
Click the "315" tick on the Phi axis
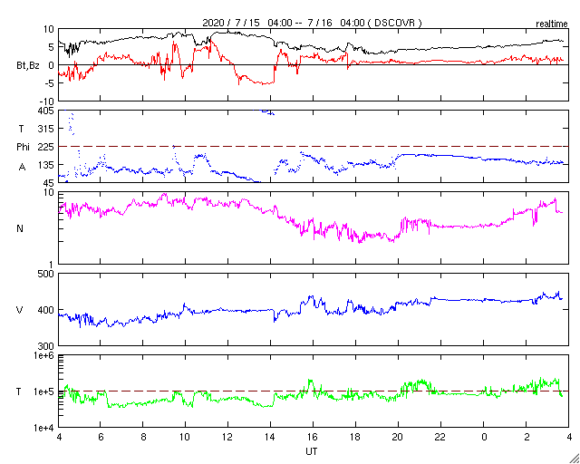tap(47, 129)
